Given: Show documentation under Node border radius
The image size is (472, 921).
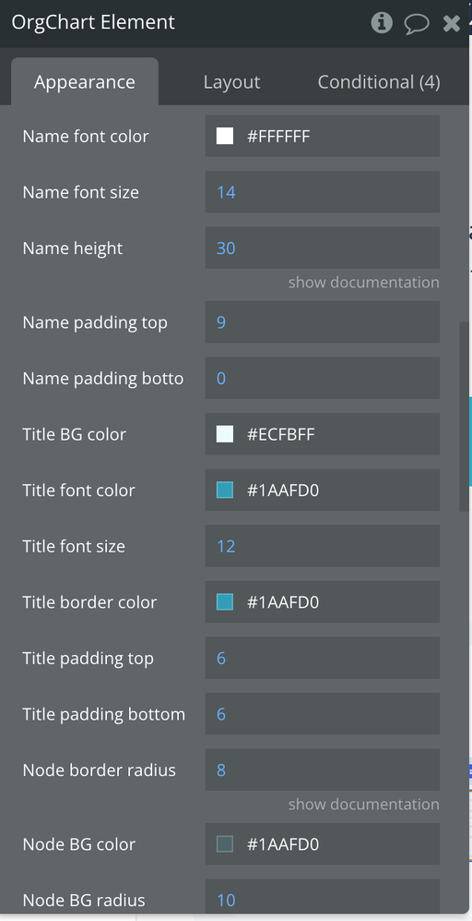Looking at the screenshot, I should click(x=363, y=804).
